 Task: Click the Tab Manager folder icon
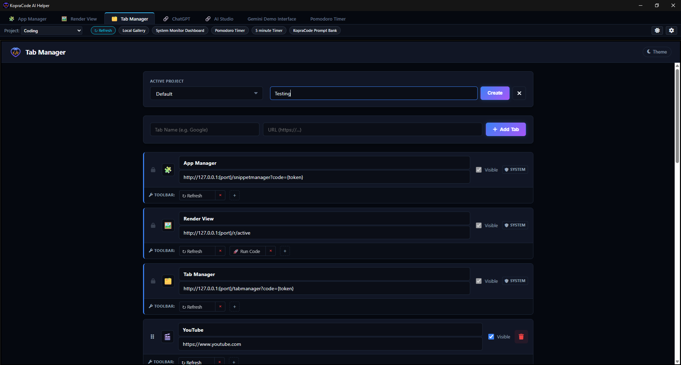168,281
